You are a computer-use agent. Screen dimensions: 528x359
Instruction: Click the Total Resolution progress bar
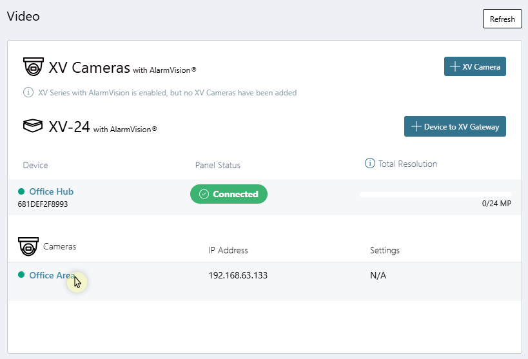pyautogui.click(x=435, y=193)
